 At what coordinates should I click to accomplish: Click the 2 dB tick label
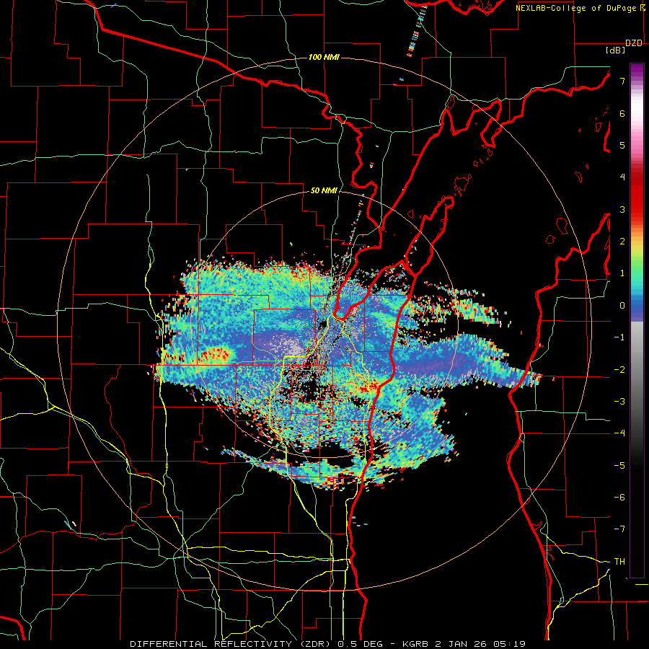pos(622,242)
